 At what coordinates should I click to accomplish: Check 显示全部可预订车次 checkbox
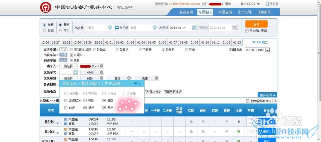(247, 101)
